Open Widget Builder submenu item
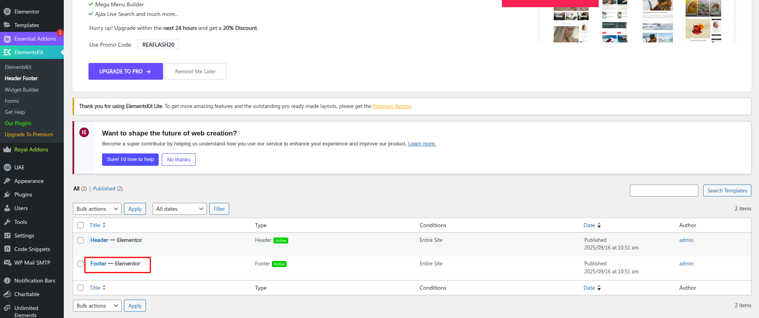Viewport: 759px width, 318px height. point(22,90)
